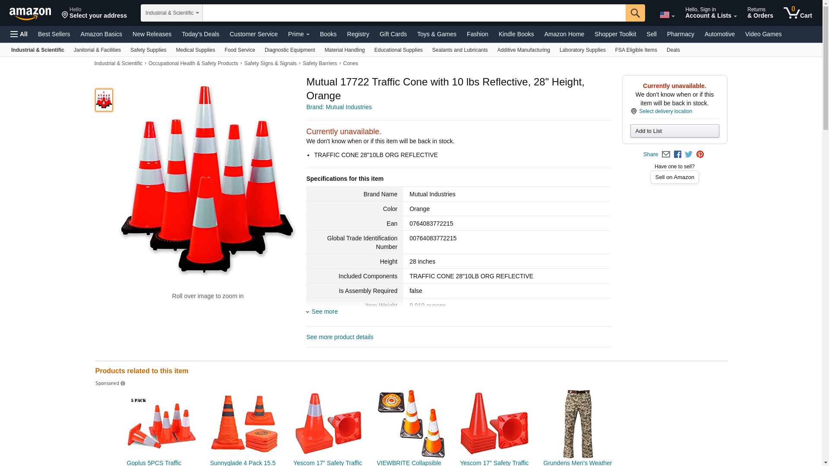Click Add to List button
Screen dimensions: 829x466
pyautogui.click(x=674, y=131)
